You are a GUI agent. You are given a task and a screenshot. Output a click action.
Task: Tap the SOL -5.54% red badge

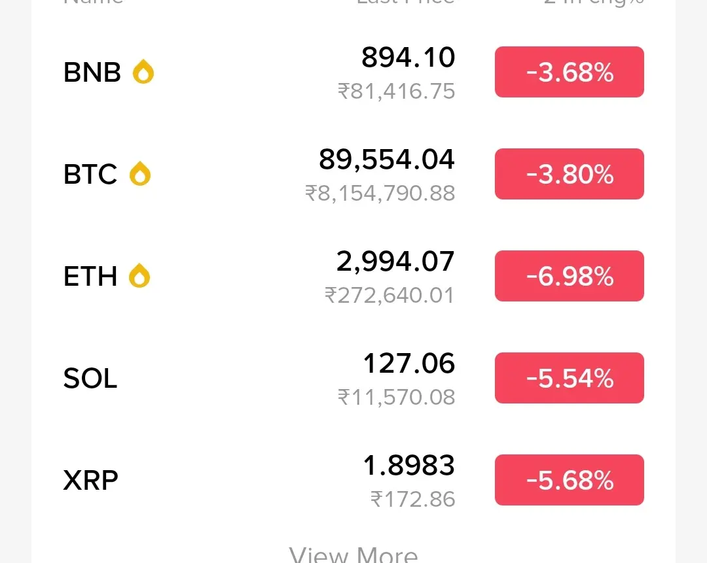click(569, 378)
